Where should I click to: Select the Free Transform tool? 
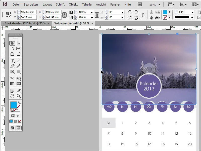click(x=19, y=78)
